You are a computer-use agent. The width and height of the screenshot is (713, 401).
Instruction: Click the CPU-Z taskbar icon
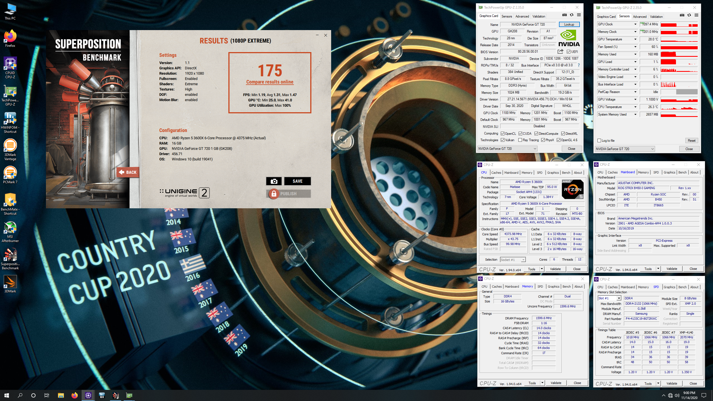[x=88, y=395]
